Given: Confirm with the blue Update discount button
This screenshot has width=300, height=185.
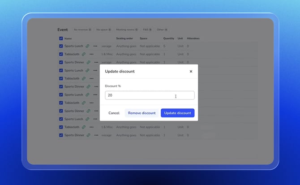Looking at the screenshot, I should tap(178, 113).
